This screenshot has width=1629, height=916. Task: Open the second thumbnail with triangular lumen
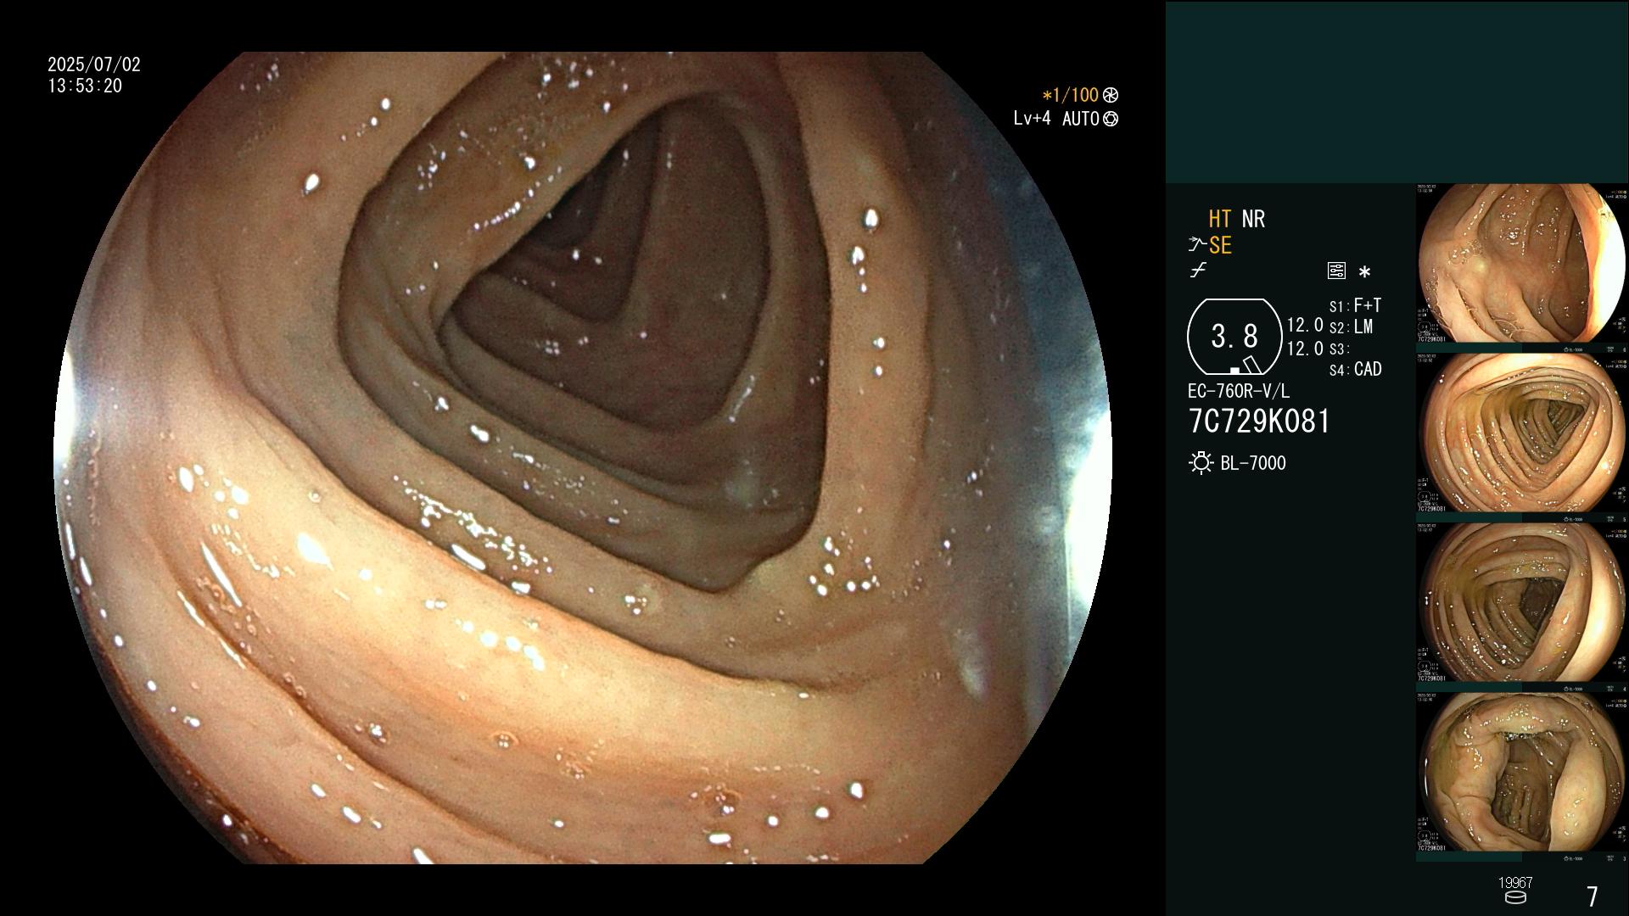[x=1522, y=433]
